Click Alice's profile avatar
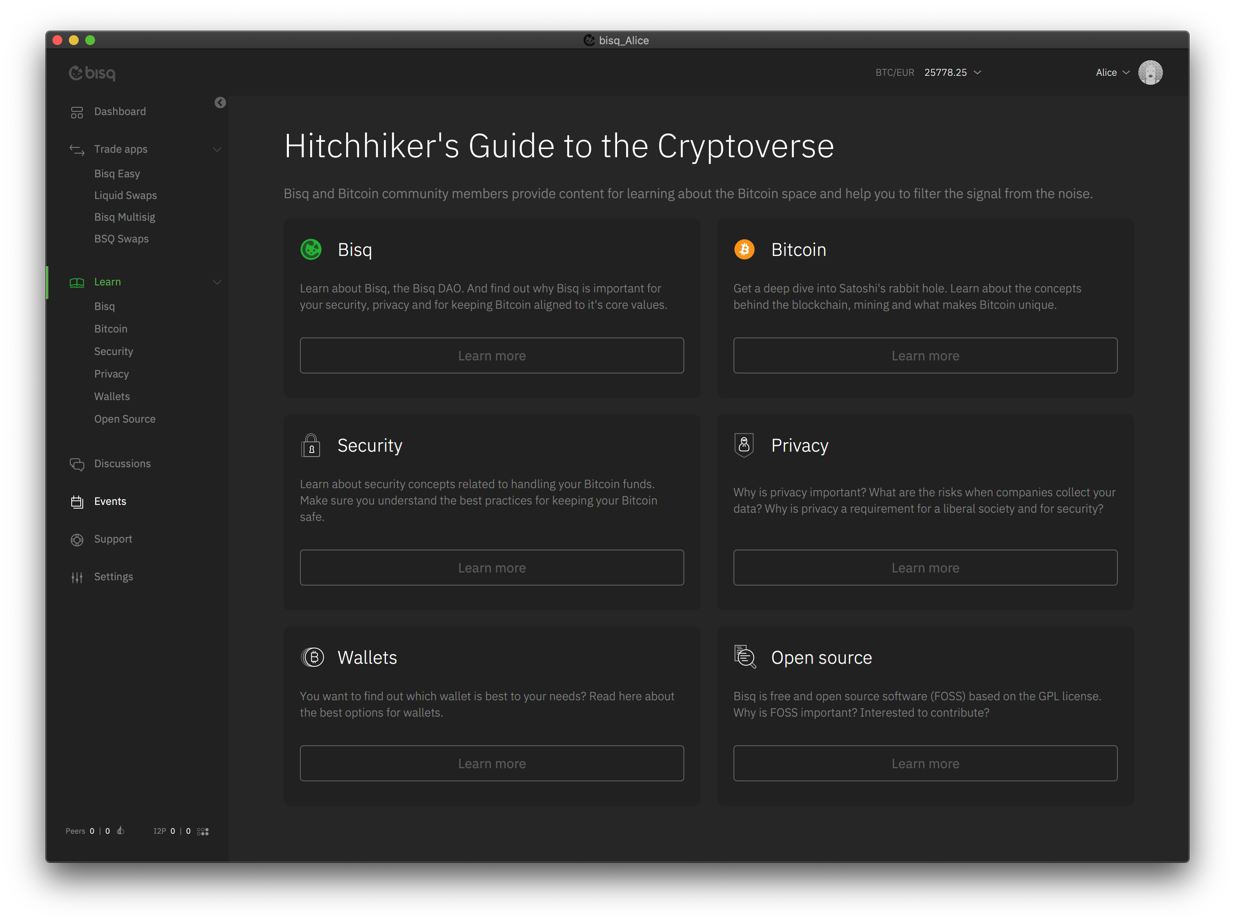Screen dimensions: 1235x923 [x=1150, y=72]
